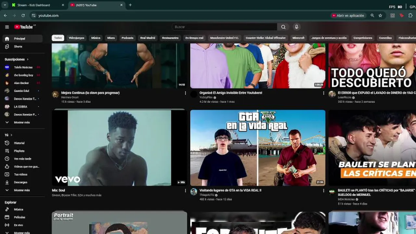Select the En tiempo real chip
Image resolution: width=416 pixels, height=234 pixels.
point(194,38)
